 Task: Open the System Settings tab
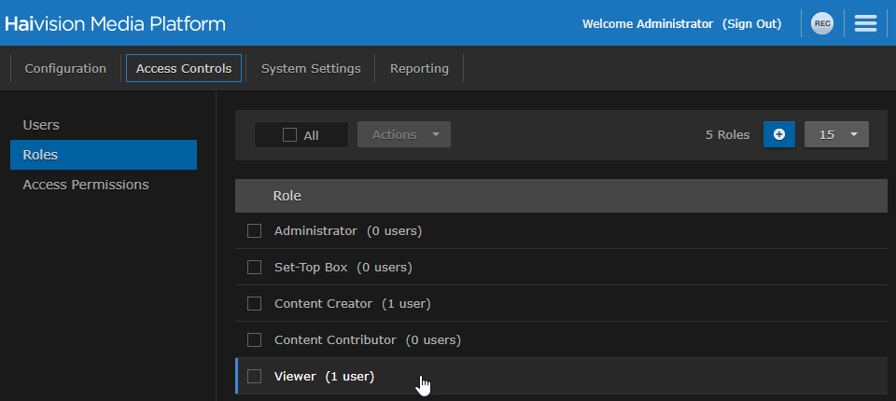311,68
